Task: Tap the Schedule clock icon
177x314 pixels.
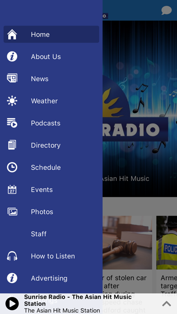Action: click(x=12, y=167)
